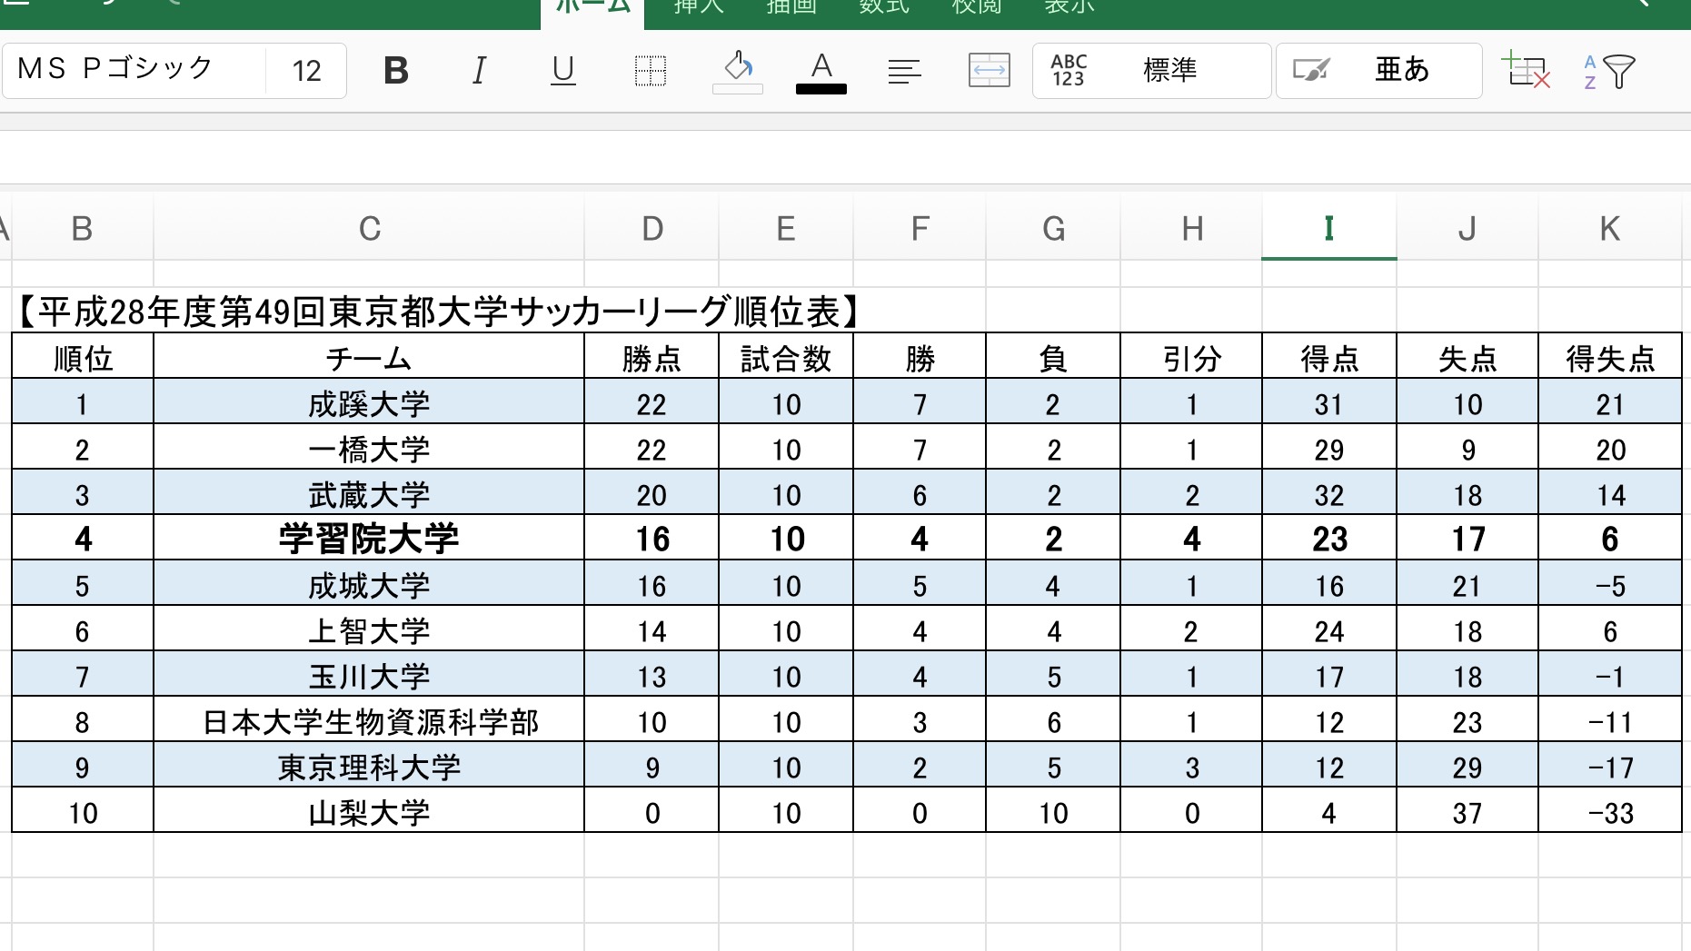The height and width of the screenshot is (951, 1691).
Task: Toggle bold formatting
Action: (x=396, y=71)
